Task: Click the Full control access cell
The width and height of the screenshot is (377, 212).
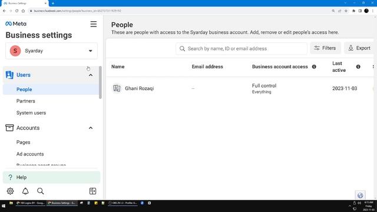Action: tap(264, 88)
